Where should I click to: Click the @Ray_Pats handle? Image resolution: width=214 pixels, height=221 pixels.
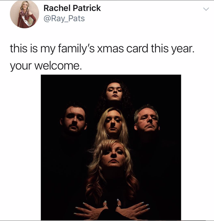[64, 18]
